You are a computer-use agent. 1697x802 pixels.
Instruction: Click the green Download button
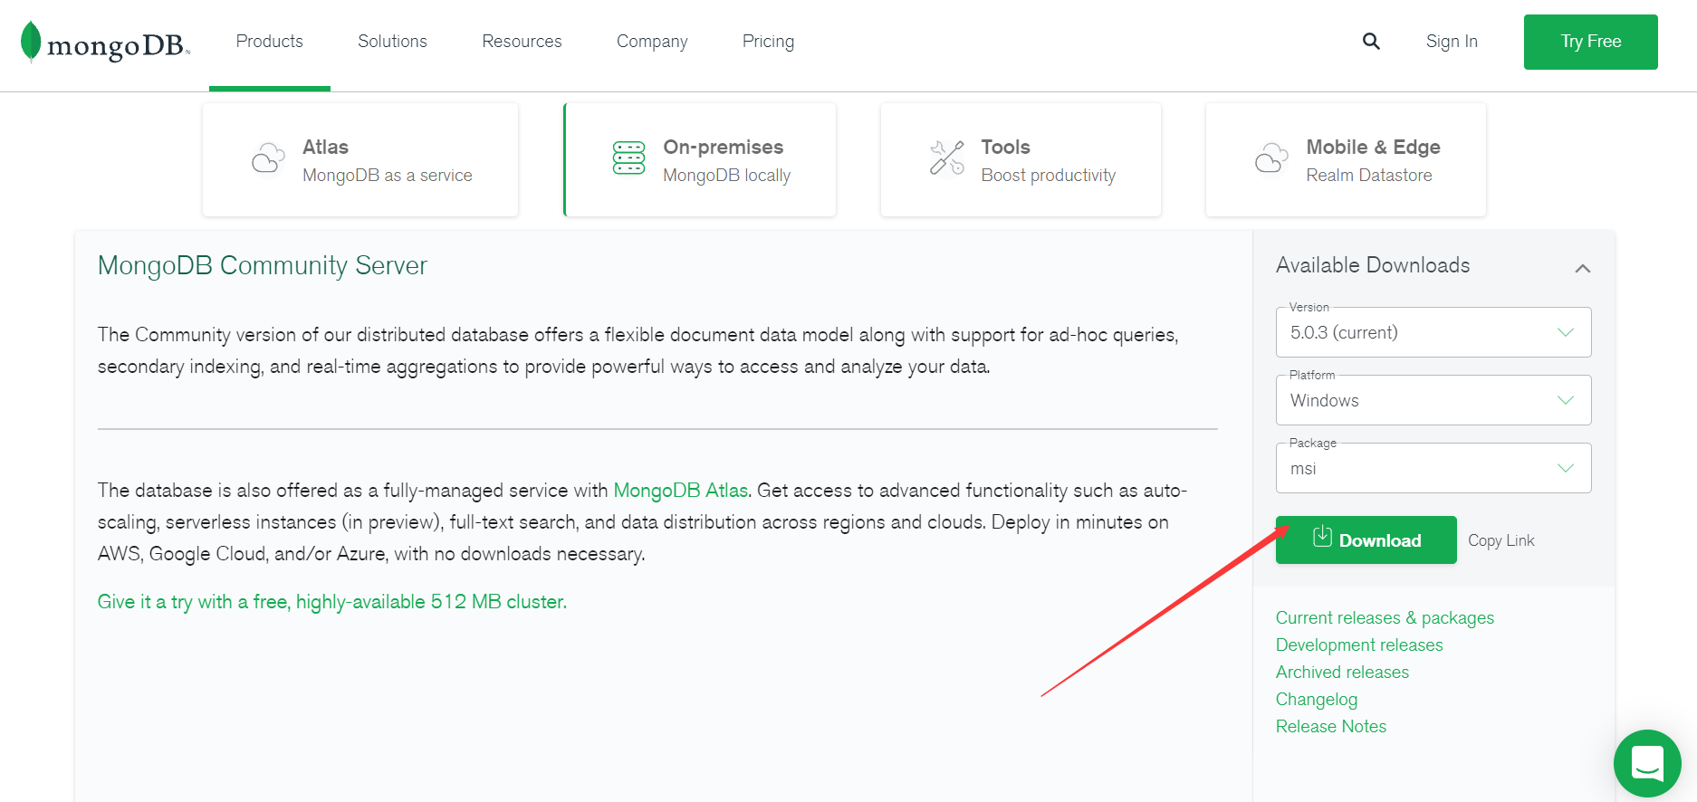pyautogui.click(x=1366, y=539)
